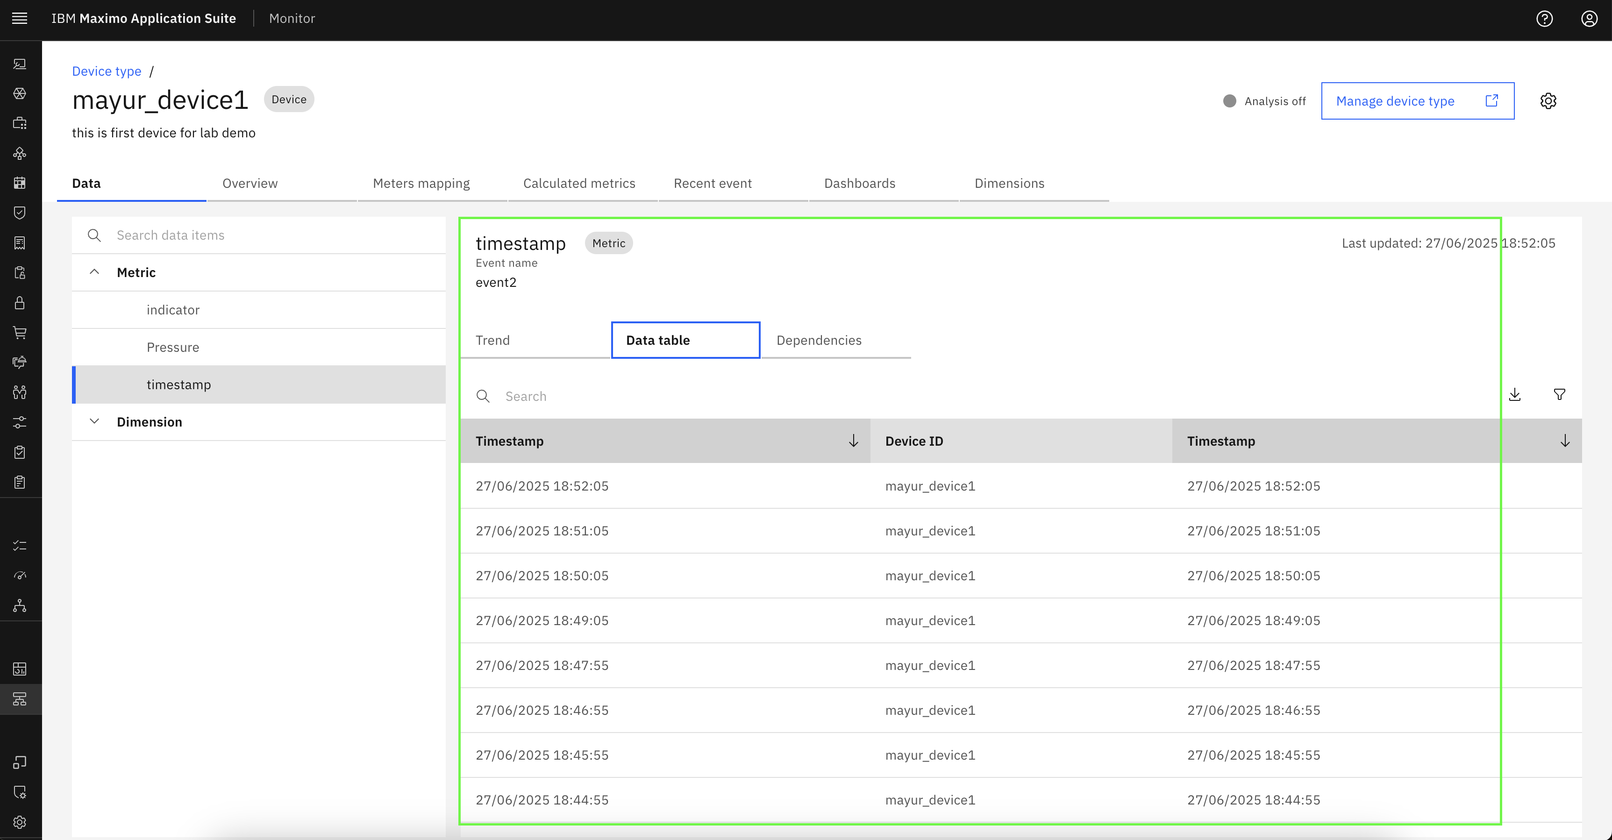Sort by the first Timestamp column arrow
Image resolution: width=1612 pixels, height=840 pixels.
click(x=853, y=441)
